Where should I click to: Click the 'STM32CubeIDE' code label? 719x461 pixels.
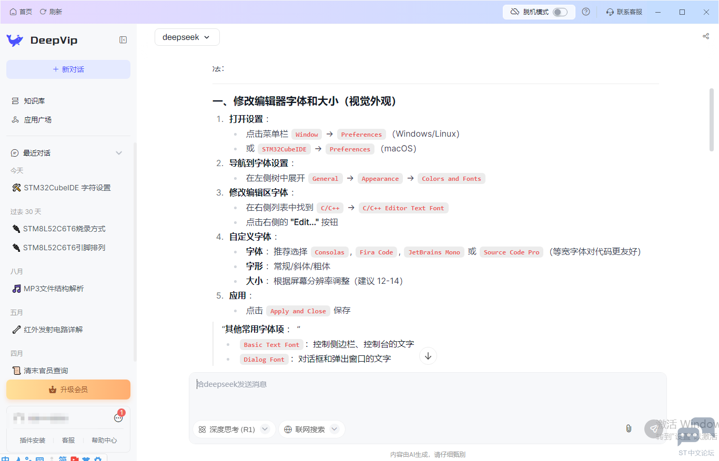click(285, 149)
